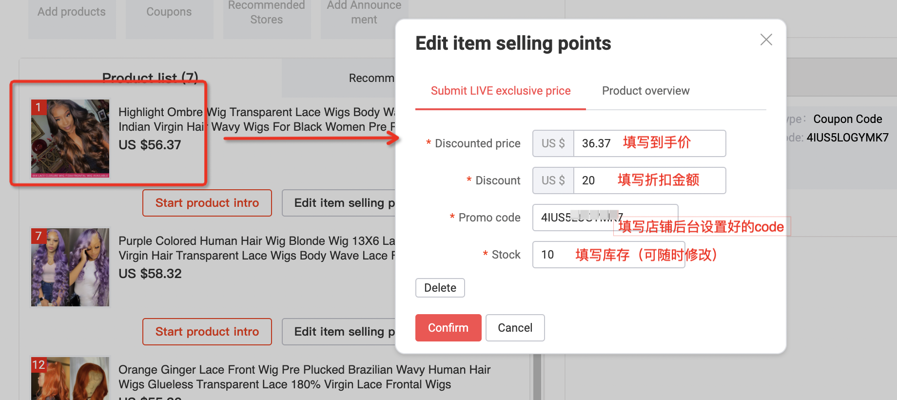Click the Discounted price input field
Viewport: 897px width, 400px height.
click(x=649, y=143)
